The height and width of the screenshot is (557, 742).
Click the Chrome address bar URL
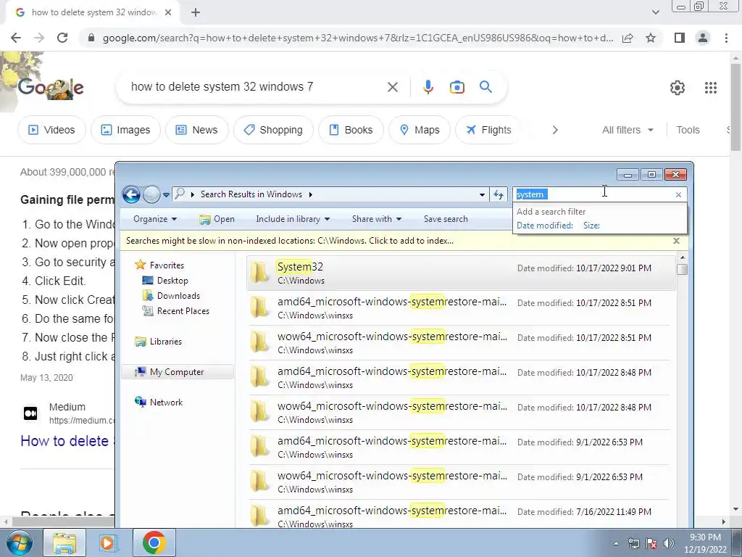point(358,38)
